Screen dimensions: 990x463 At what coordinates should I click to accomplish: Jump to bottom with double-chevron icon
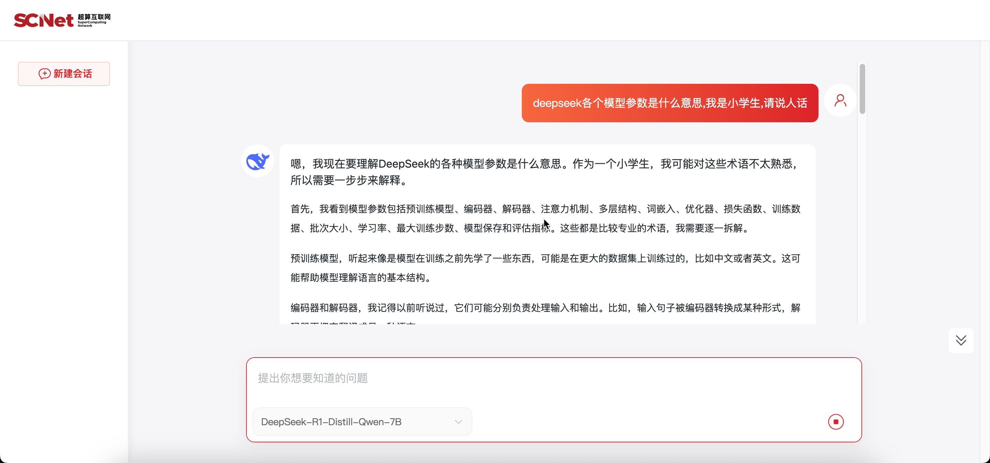pos(961,340)
